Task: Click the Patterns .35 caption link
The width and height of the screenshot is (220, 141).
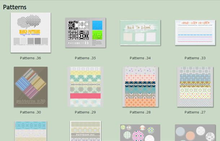Action: pos(85,58)
